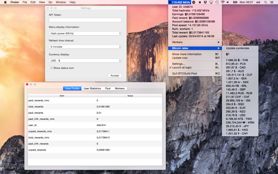Viewport: 278px width, 174px height.
Task: Click the AirPlay display menu bar icon
Action: point(211,2)
